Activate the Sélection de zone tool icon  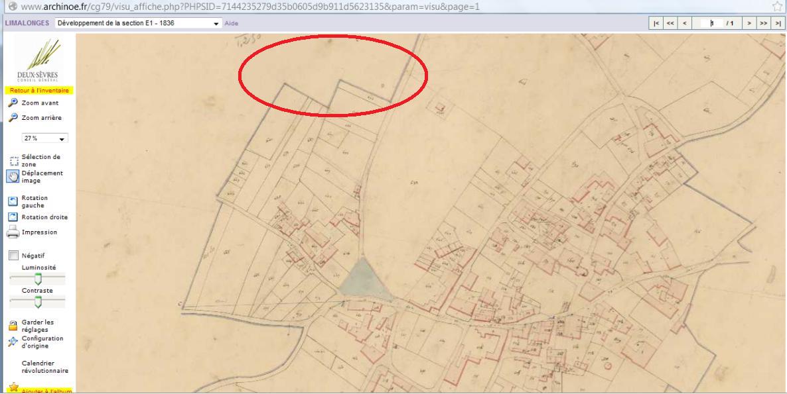coord(14,161)
